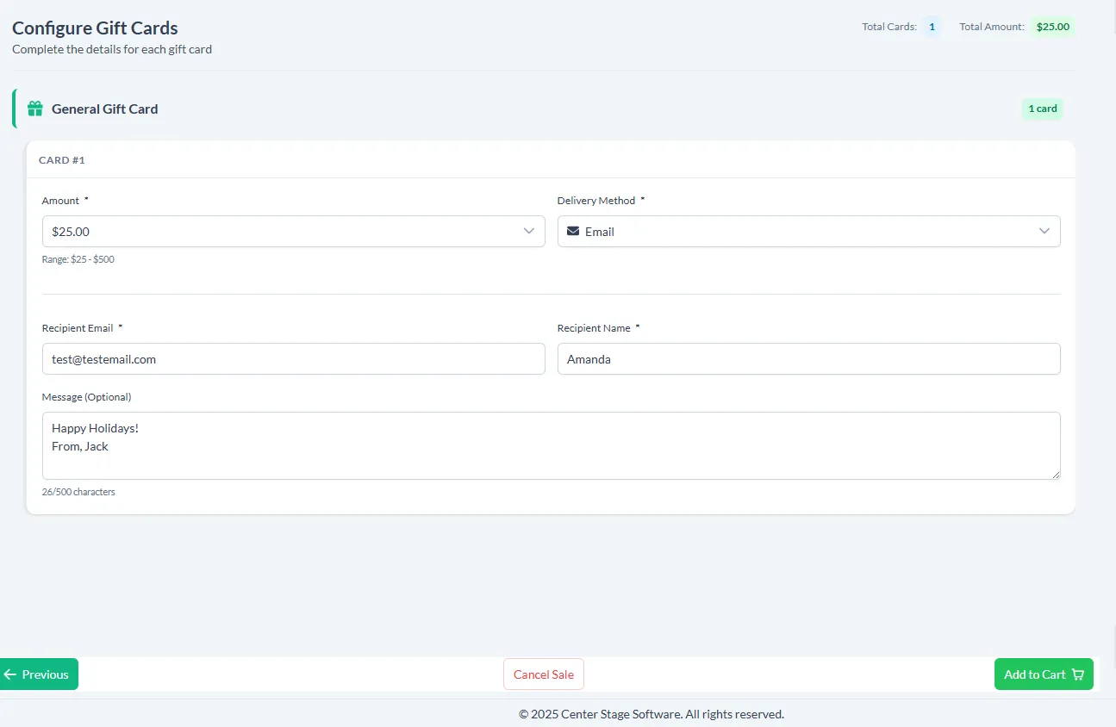Click the 'Total Amount:' label
The height and width of the screenshot is (727, 1116).
pos(992,27)
